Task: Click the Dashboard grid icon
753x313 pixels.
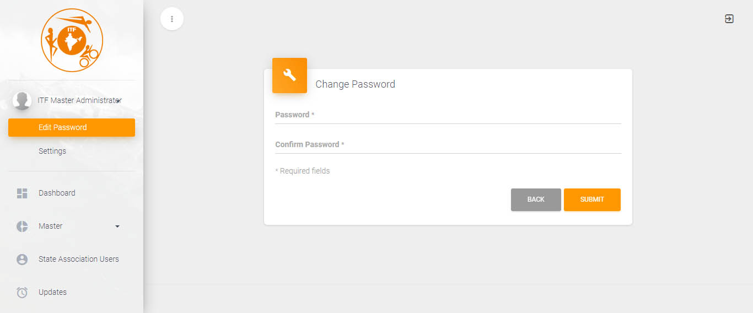Action: tap(22, 193)
